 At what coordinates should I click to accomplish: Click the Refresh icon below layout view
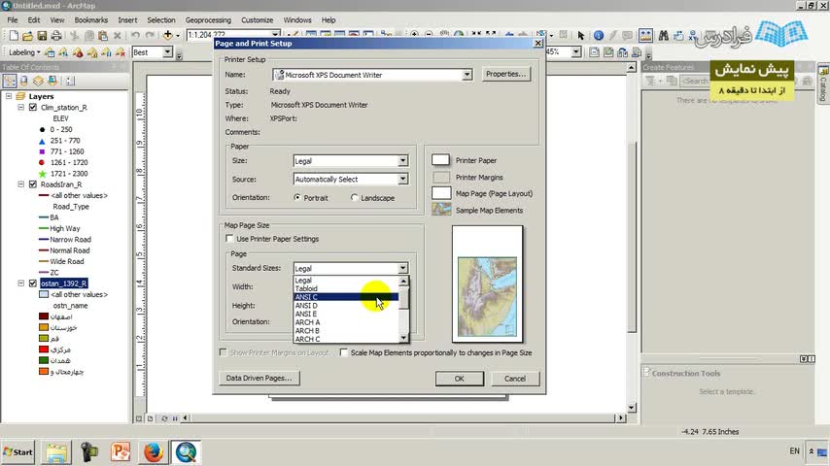point(164,418)
